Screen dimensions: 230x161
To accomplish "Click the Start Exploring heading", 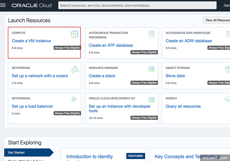I will [x=25, y=143].
